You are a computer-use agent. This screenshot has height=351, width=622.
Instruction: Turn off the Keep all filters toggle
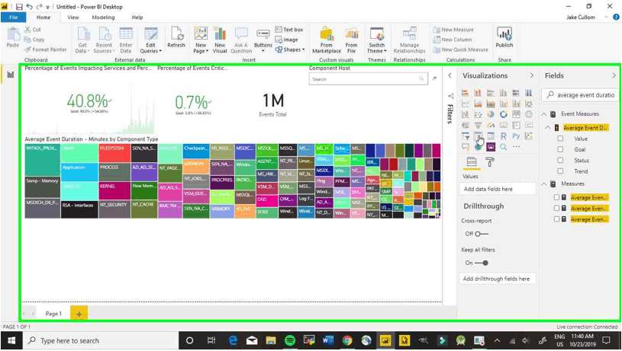481,263
